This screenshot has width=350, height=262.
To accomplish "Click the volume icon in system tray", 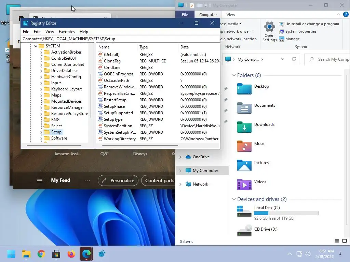I will (308, 254).
